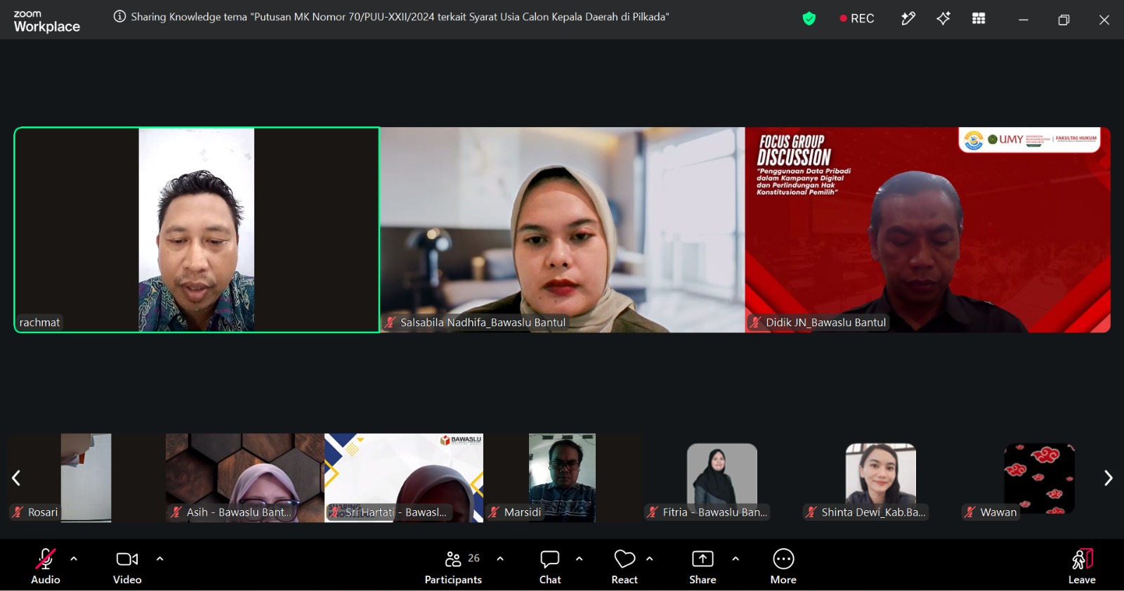Expand chat options caret
1124x591 pixels.
[x=580, y=559]
